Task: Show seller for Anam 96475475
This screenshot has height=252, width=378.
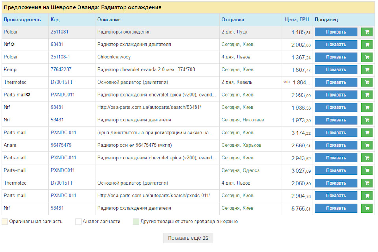Action: tap(336, 145)
